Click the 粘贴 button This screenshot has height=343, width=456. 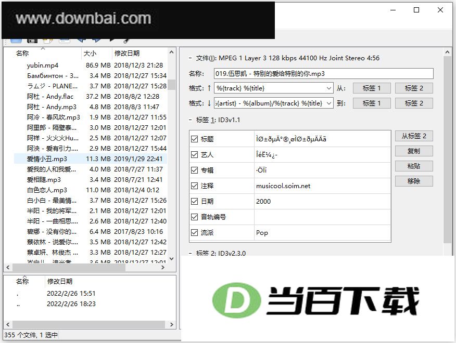414,166
